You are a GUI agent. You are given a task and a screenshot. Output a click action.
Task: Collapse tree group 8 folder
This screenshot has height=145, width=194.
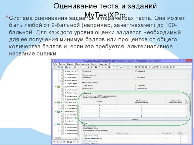pyautogui.click(x=55, y=102)
